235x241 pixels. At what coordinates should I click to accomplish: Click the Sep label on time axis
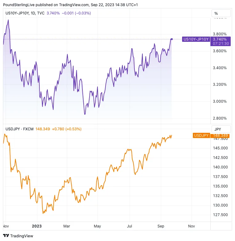[x=160, y=226]
